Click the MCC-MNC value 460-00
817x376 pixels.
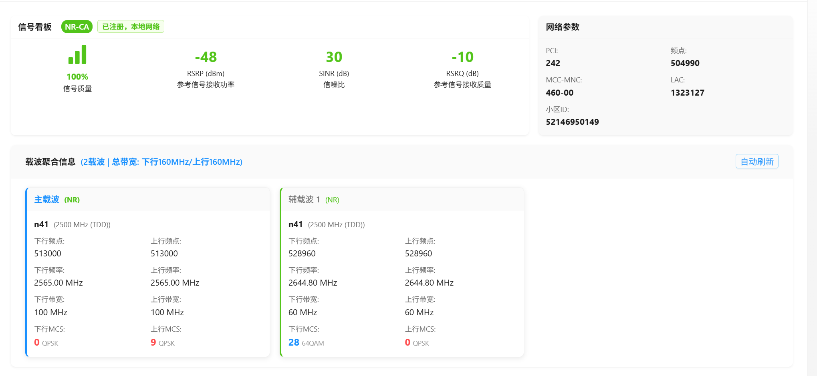559,93
